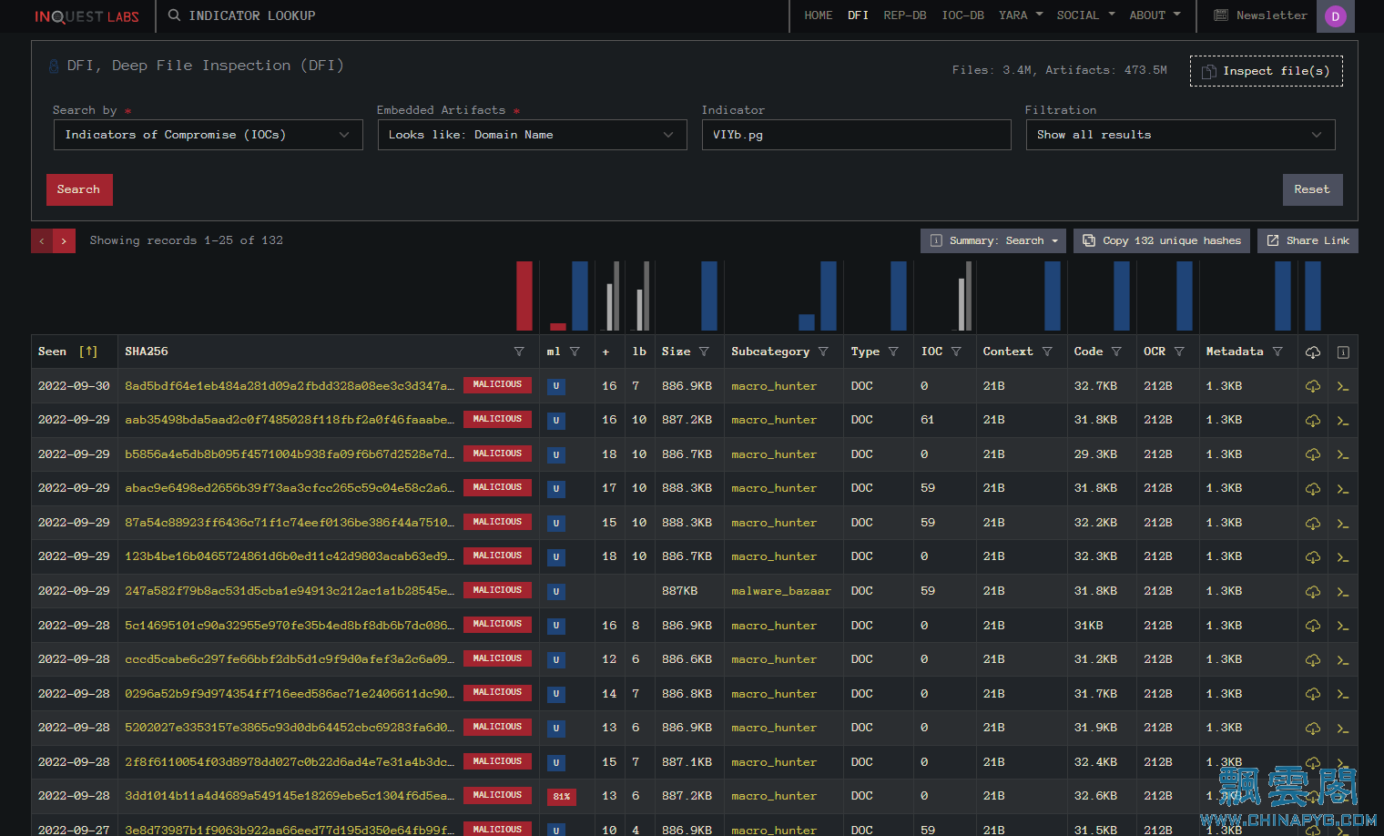Download sample aab35498bda5aad2 via cloud icon

pos(1313,421)
